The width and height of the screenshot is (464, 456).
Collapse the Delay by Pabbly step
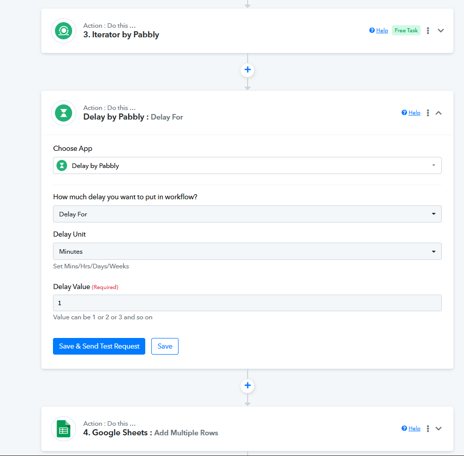coord(439,113)
